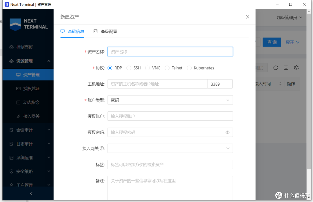Open 动态指令 in the sidebar

tap(28, 102)
